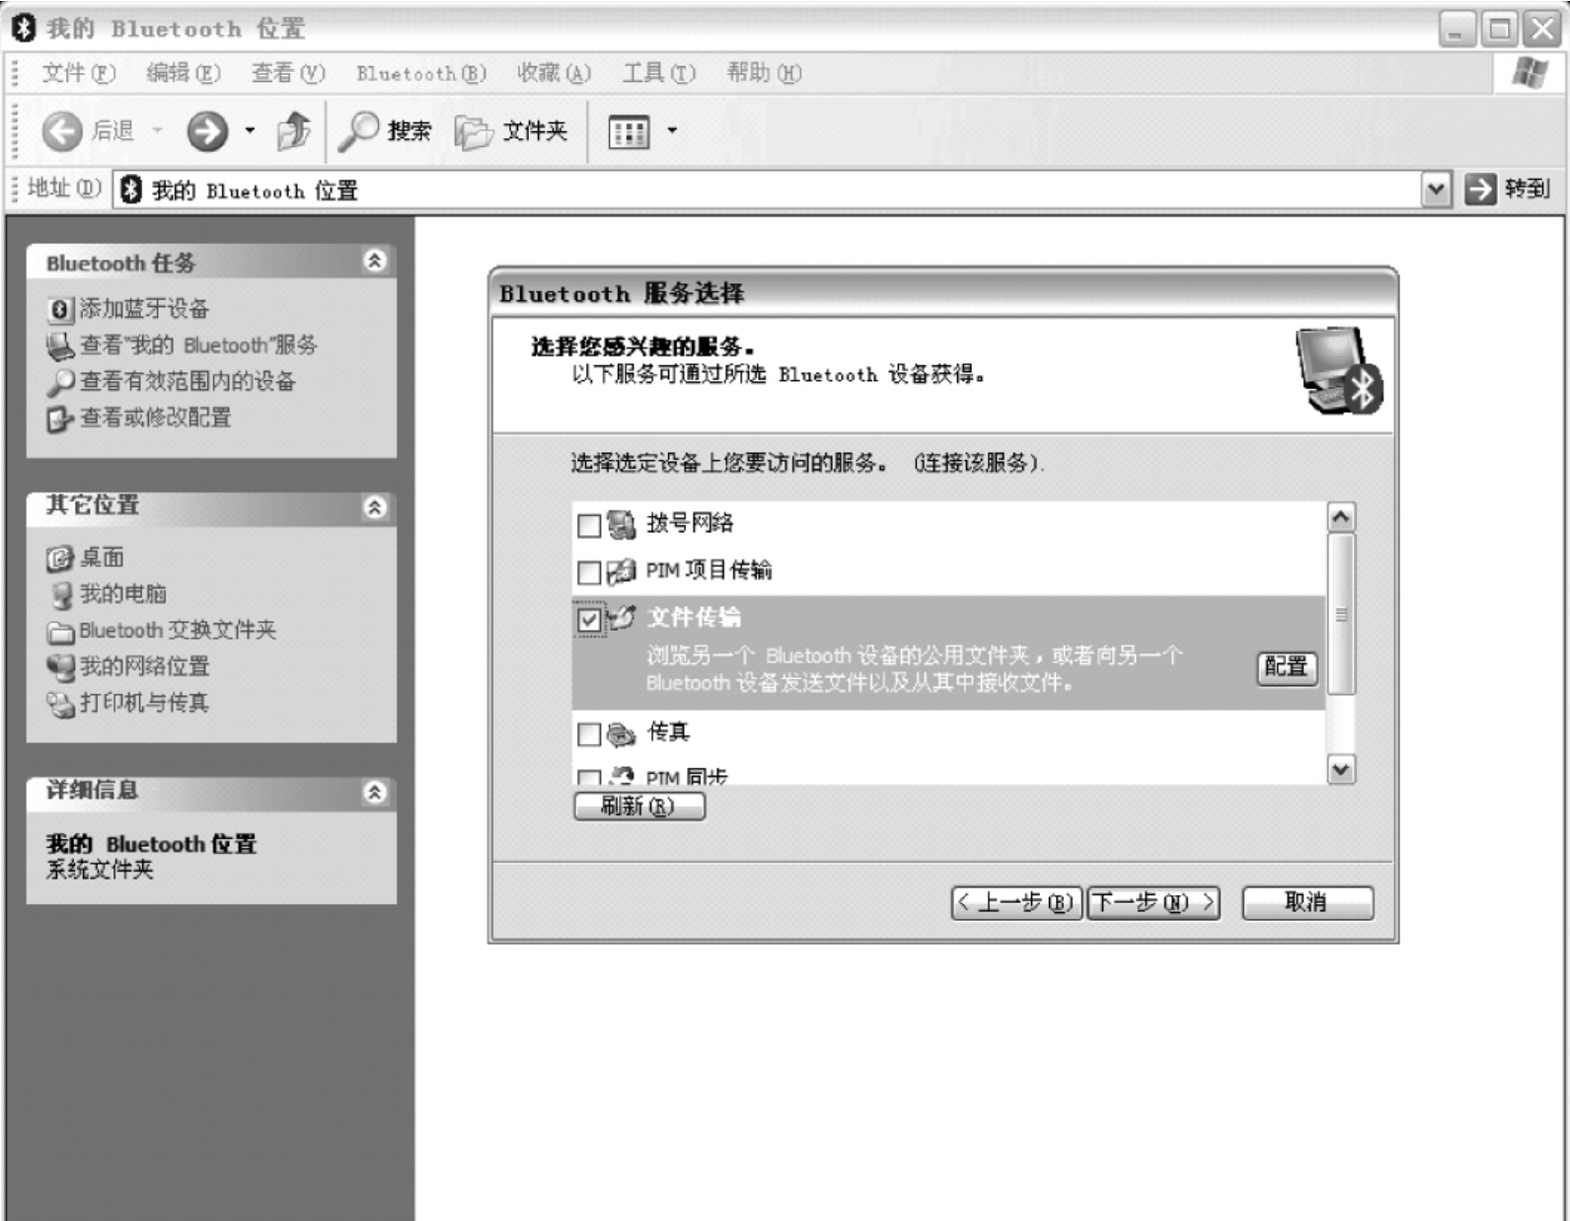Click the 打印机与传真 icon
1570x1221 pixels.
click(x=60, y=704)
